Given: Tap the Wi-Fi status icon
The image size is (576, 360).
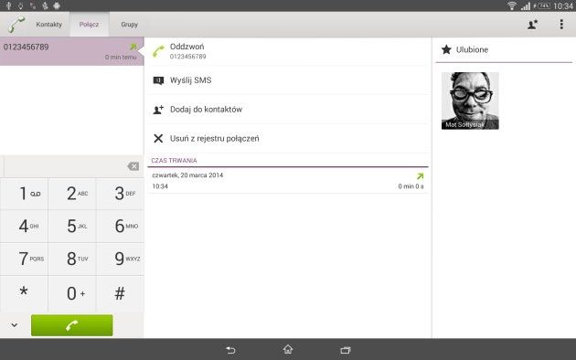Looking at the screenshot, I should click(512, 5).
